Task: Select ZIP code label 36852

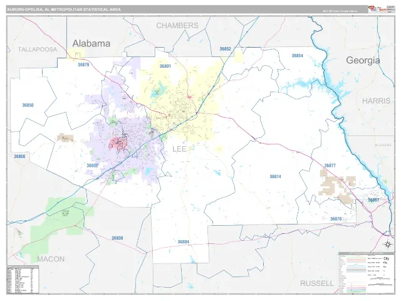Action: (225, 49)
